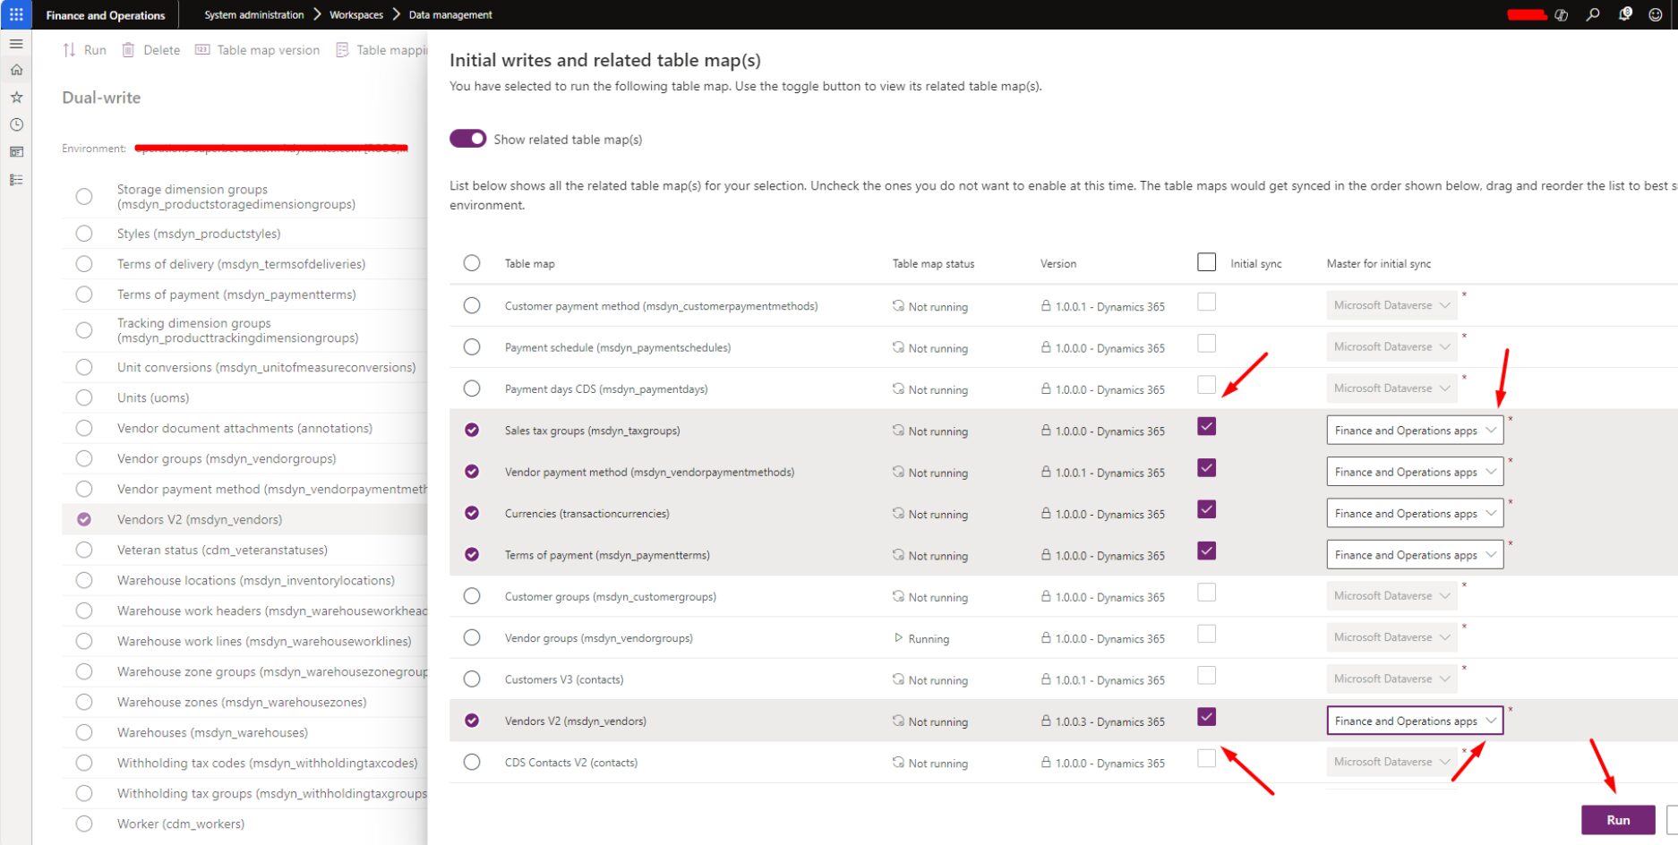Select row radio for Customer payment method
The image size is (1678, 845).
tap(472, 305)
